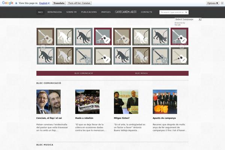This screenshot has width=225, height=150.
Task: Open the CONTACTE page
Action: (147, 12)
